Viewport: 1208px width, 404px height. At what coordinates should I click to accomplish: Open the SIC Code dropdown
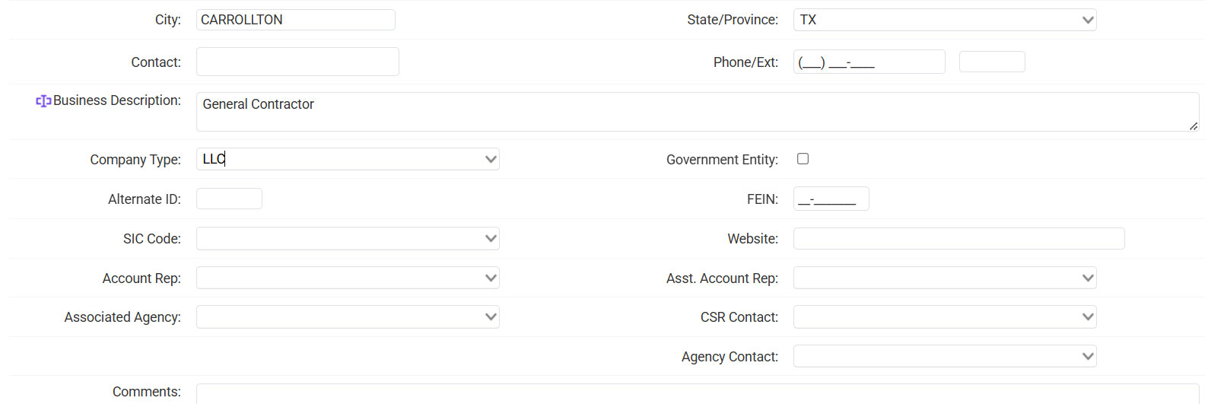[x=348, y=239]
